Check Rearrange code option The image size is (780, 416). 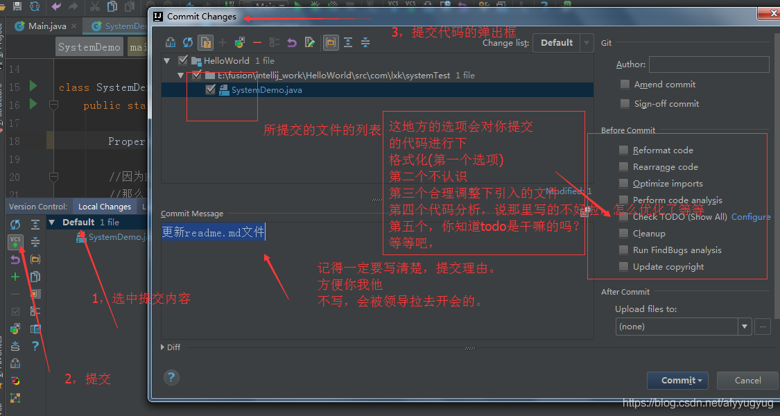[x=623, y=166]
